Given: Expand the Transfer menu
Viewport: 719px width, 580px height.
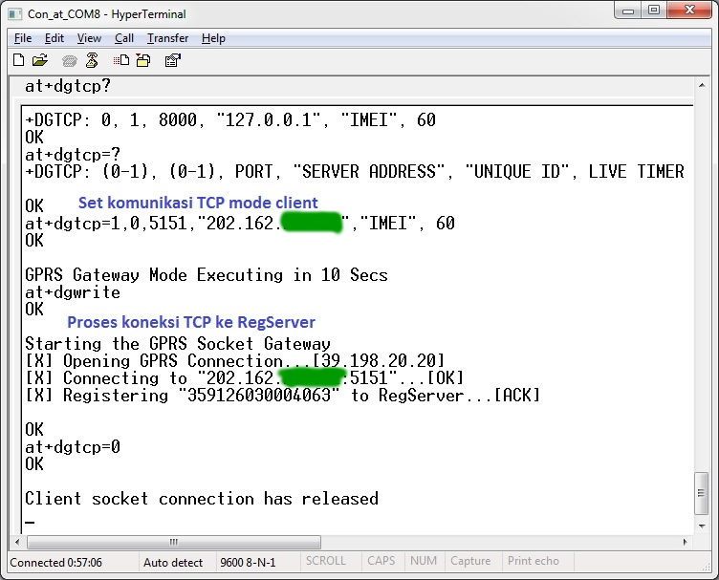Looking at the screenshot, I should pyautogui.click(x=167, y=38).
